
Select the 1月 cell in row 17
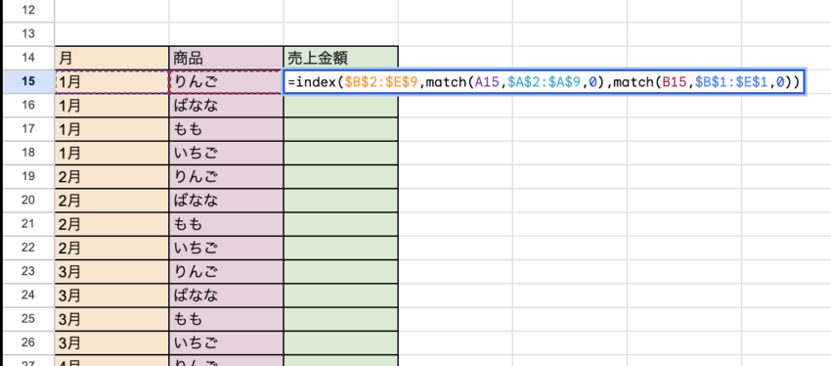point(111,129)
